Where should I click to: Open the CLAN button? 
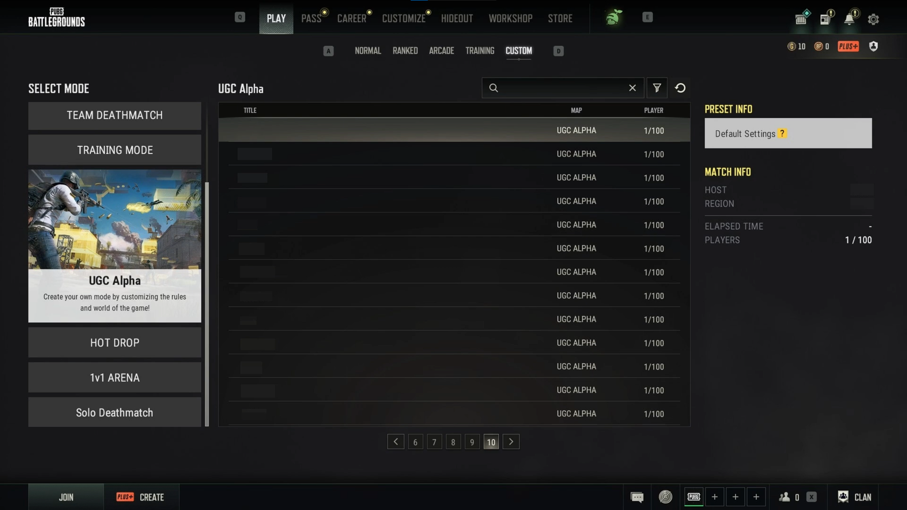854,497
